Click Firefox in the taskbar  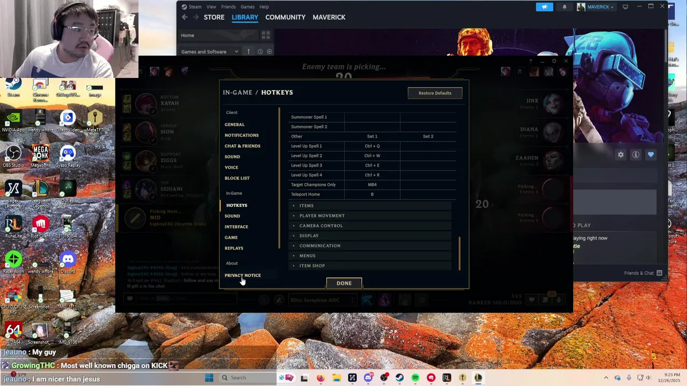pyautogui.click(x=320, y=378)
